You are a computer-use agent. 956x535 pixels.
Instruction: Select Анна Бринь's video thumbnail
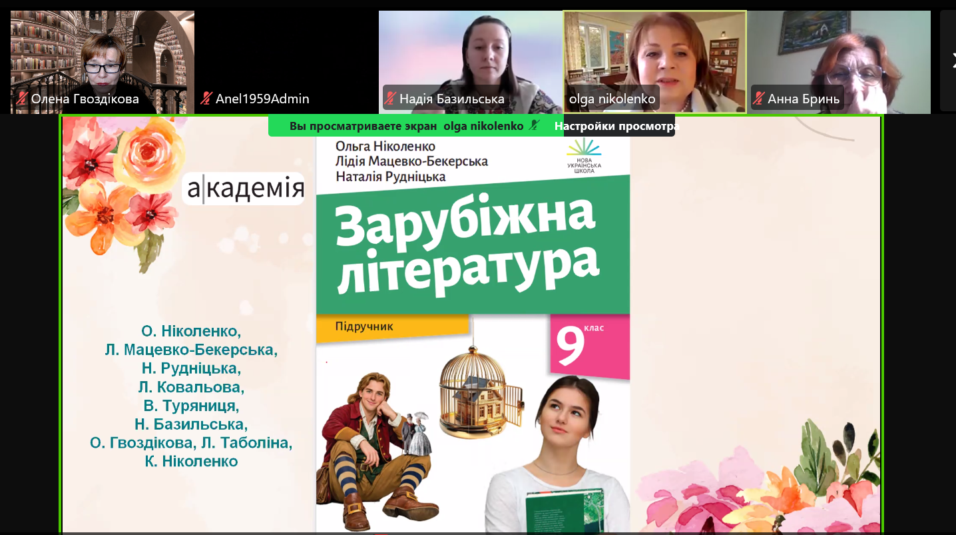click(x=839, y=53)
